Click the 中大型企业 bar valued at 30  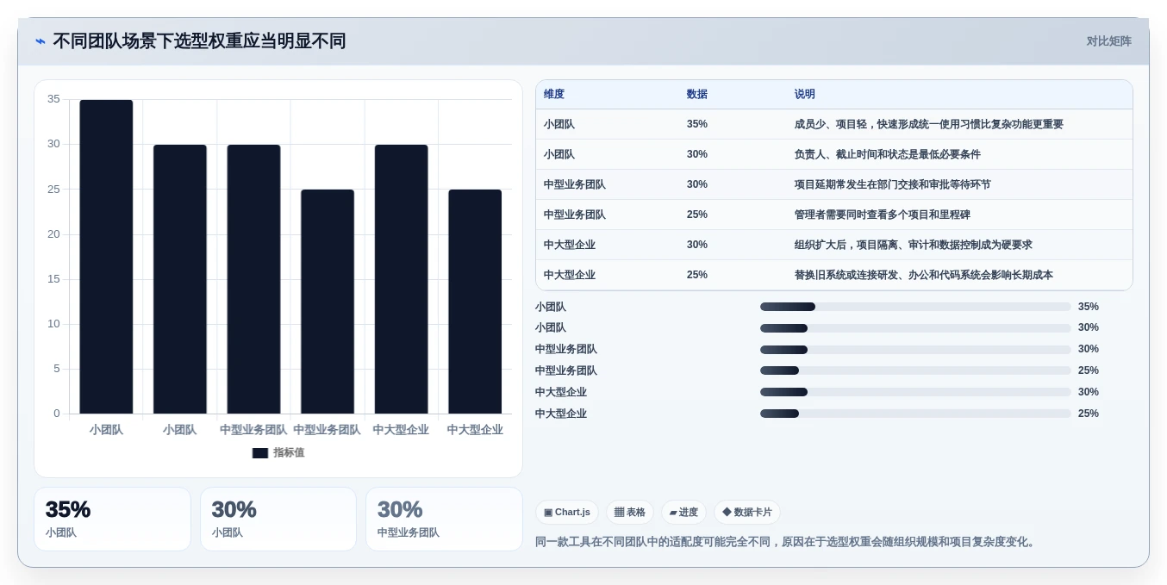coord(401,279)
